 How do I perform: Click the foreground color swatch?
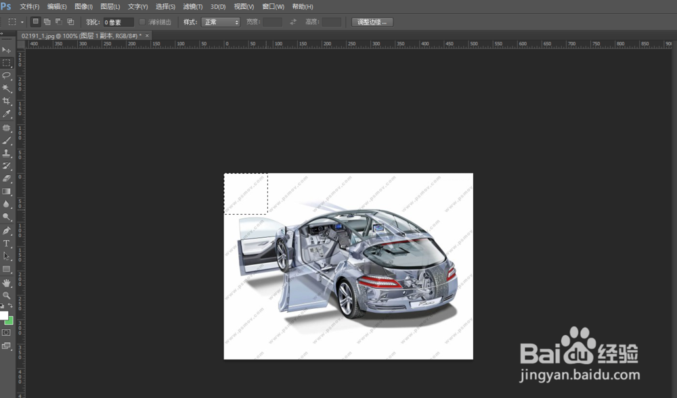click(3, 315)
